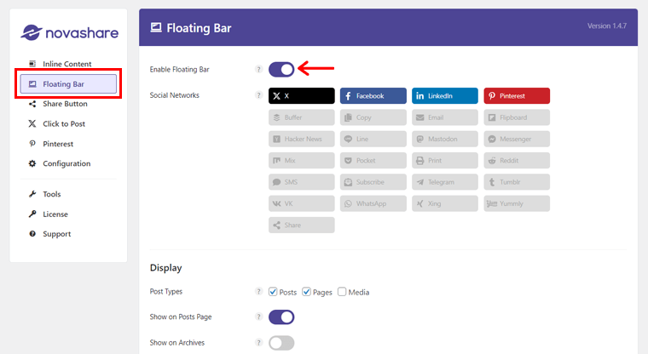Enable the Email network button
Screen dimensions: 648x354
(x=445, y=117)
